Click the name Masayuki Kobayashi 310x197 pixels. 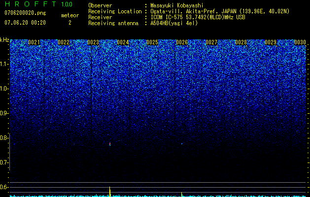[177, 5]
